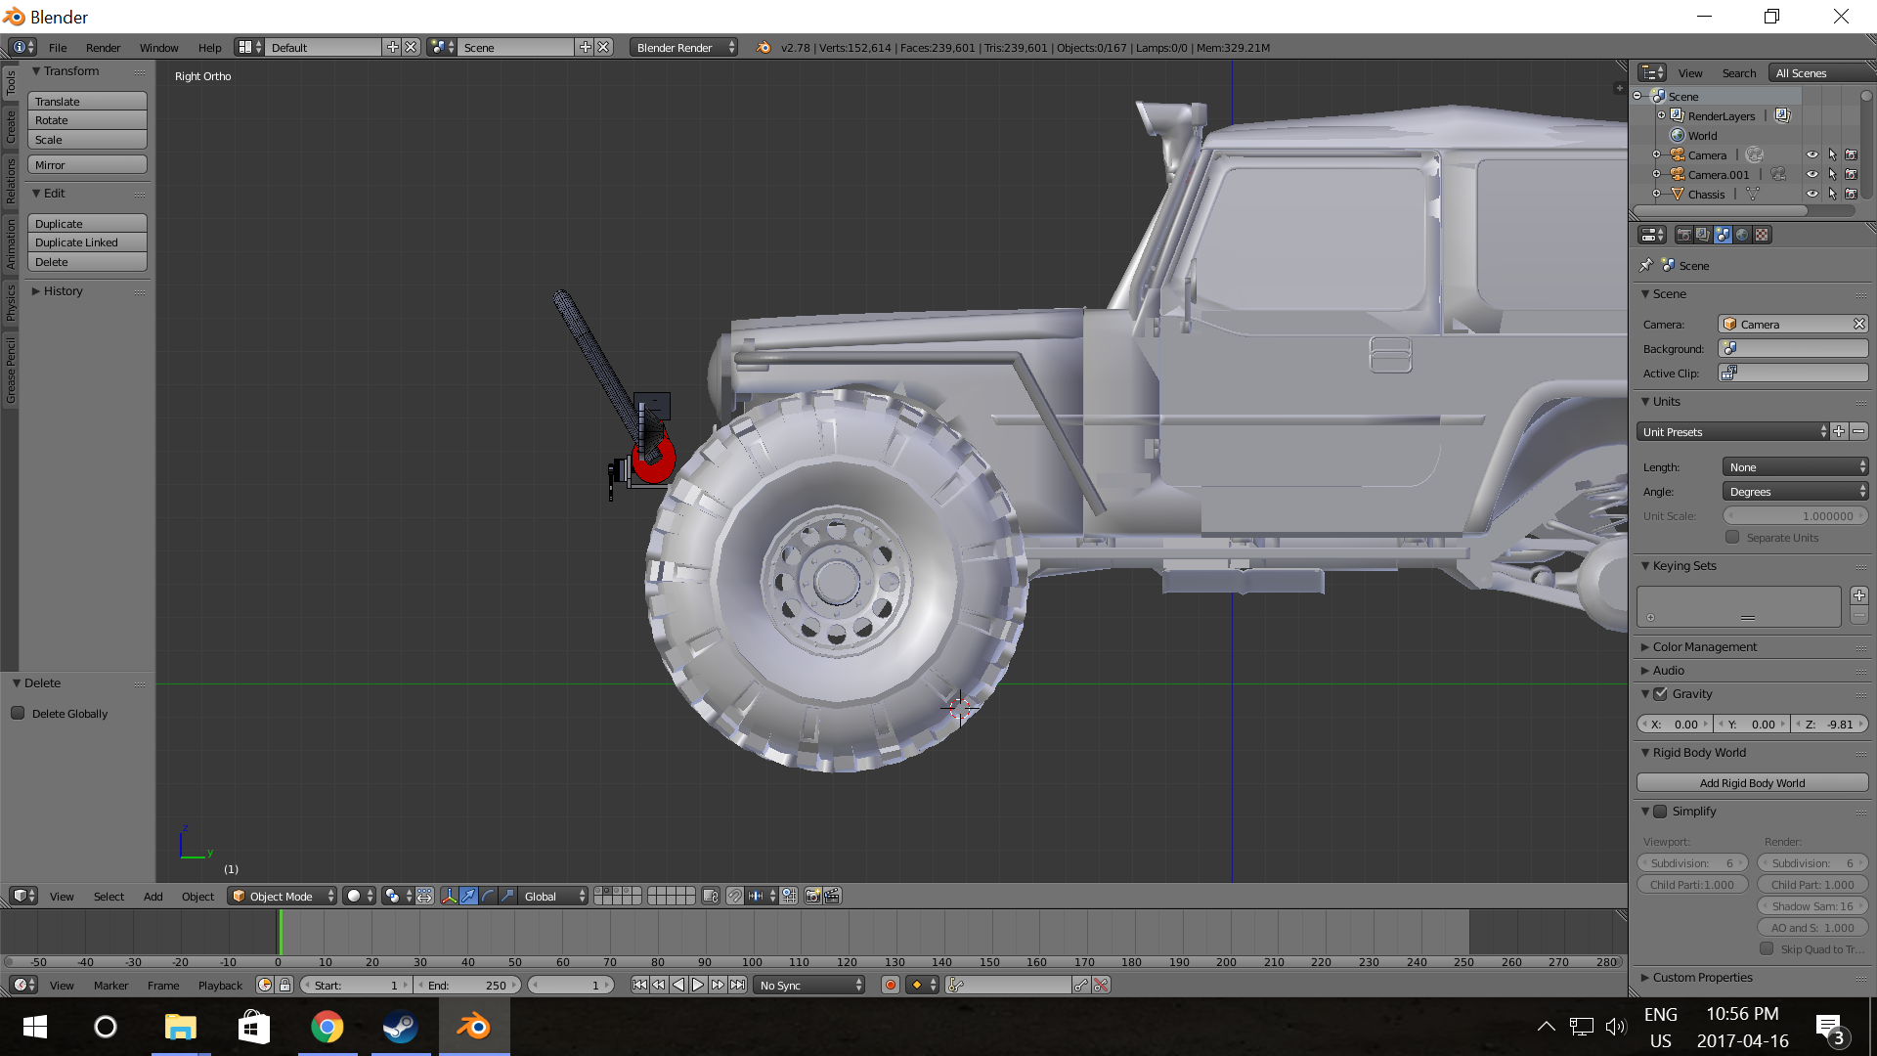Lock timeline to playback range icon
The height and width of the screenshot is (1056, 1877).
pos(284,985)
